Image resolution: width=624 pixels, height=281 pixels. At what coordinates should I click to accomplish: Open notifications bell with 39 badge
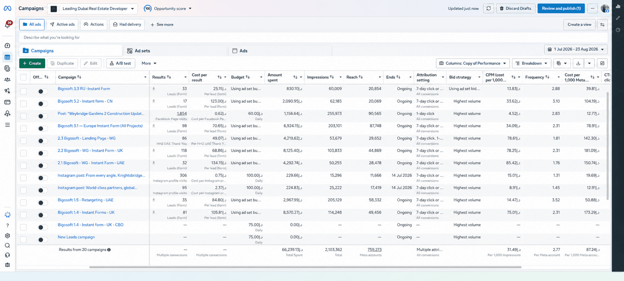point(7,25)
